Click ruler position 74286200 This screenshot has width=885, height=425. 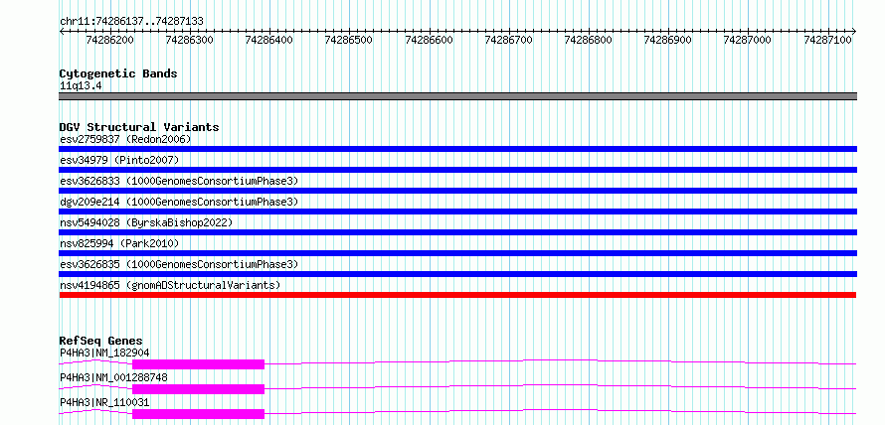click(110, 40)
